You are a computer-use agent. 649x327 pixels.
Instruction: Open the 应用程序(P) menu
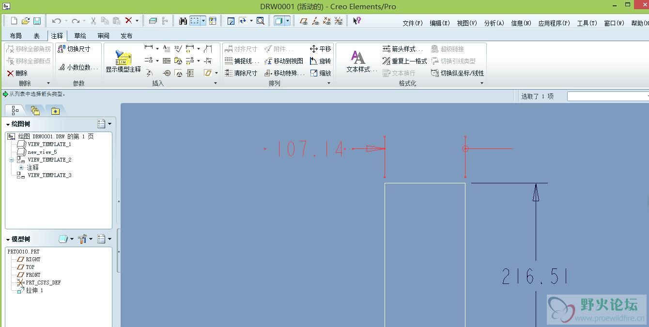[x=554, y=23]
